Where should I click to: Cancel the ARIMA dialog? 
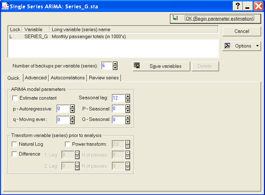pyautogui.click(x=242, y=31)
